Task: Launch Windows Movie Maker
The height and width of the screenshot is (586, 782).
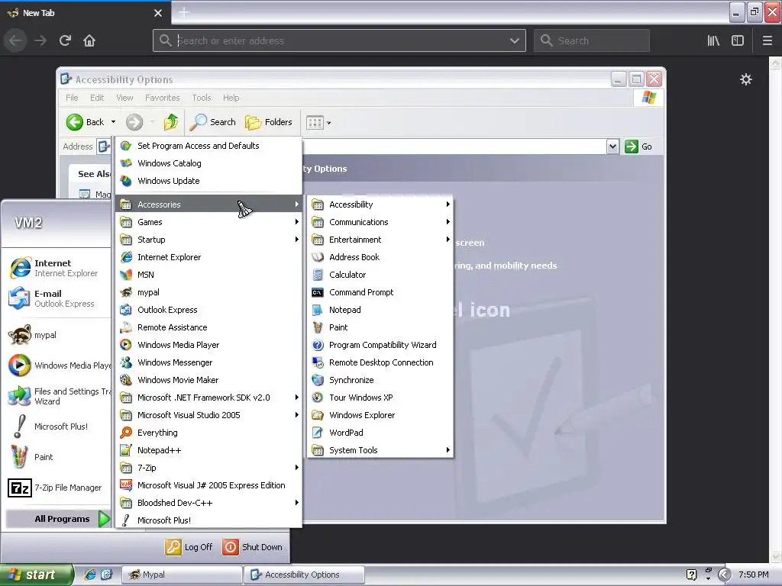Action: click(208, 380)
